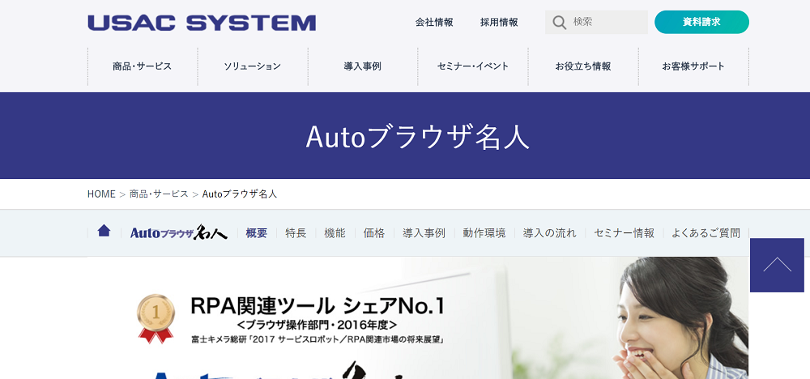Open the 商品・サービス menu

pos(142,66)
